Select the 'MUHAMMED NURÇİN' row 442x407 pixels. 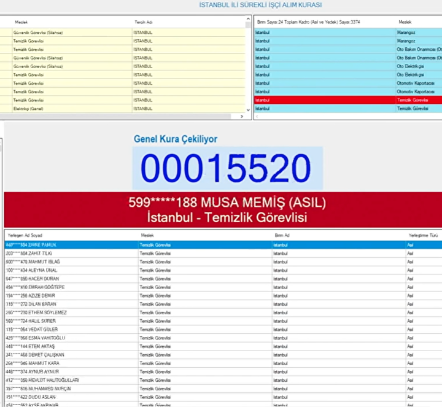click(x=223, y=389)
